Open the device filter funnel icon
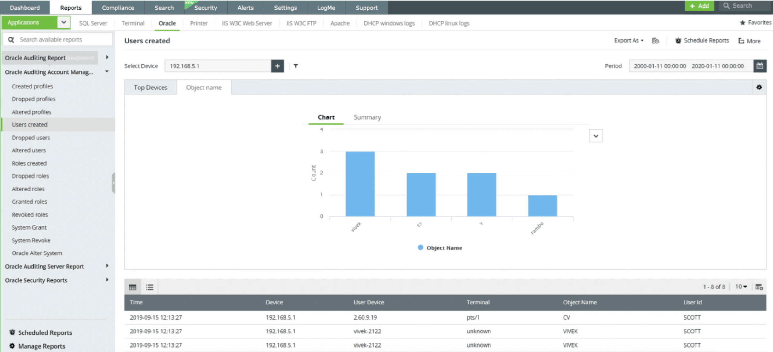Image resolution: width=773 pixels, height=352 pixels. click(296, 66)
